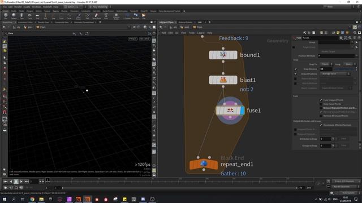The width and height of the screenshot is (362, 203).
Task: Enable Keep Fused Points checkbox
Action: 321,104
